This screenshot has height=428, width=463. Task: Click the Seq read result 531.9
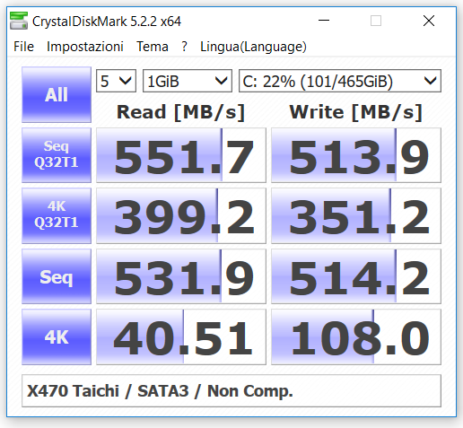[x=181, y=276]
